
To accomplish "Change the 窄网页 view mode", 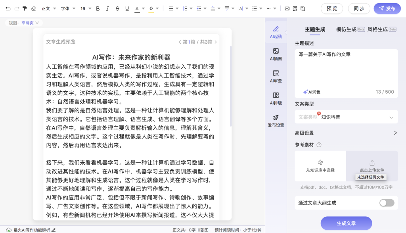I will [30, 23].
